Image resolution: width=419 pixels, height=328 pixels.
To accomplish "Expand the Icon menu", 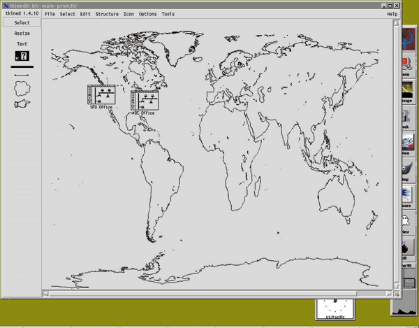I will click(x=129, y=14).
